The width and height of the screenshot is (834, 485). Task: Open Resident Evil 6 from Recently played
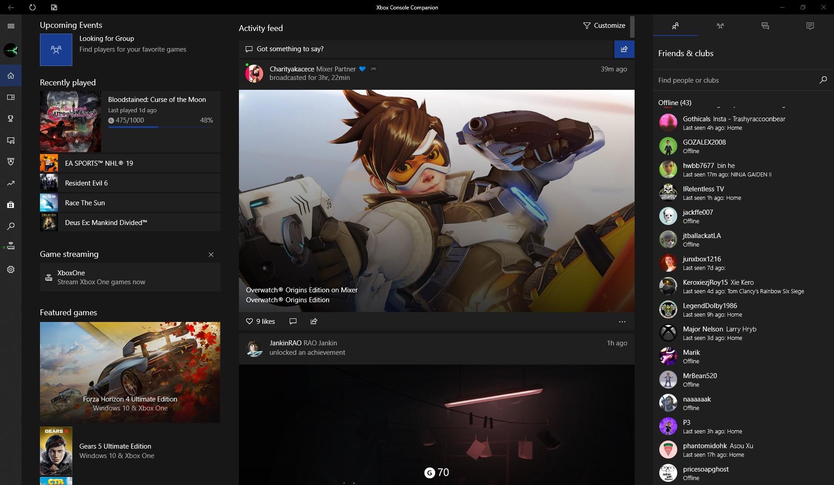pos(130,183)
